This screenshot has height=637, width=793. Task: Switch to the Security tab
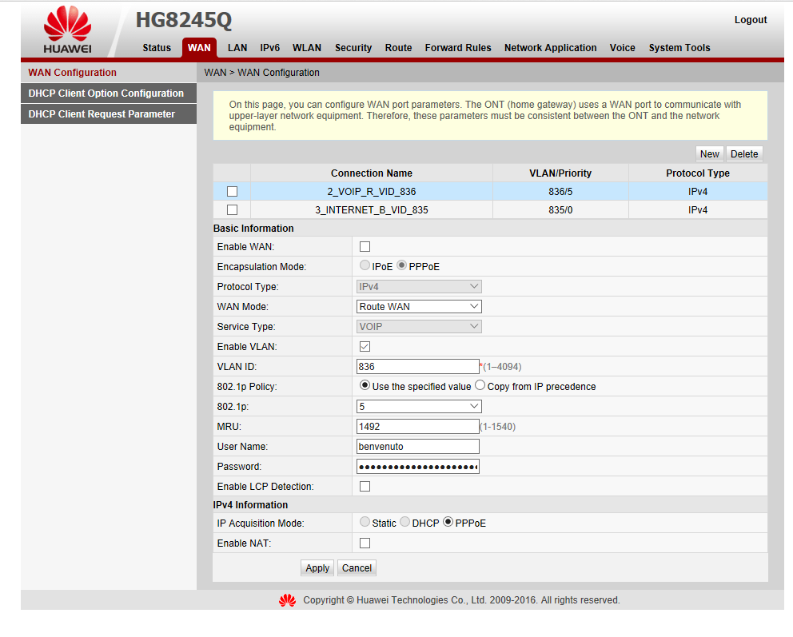click(x=353, y=48)
